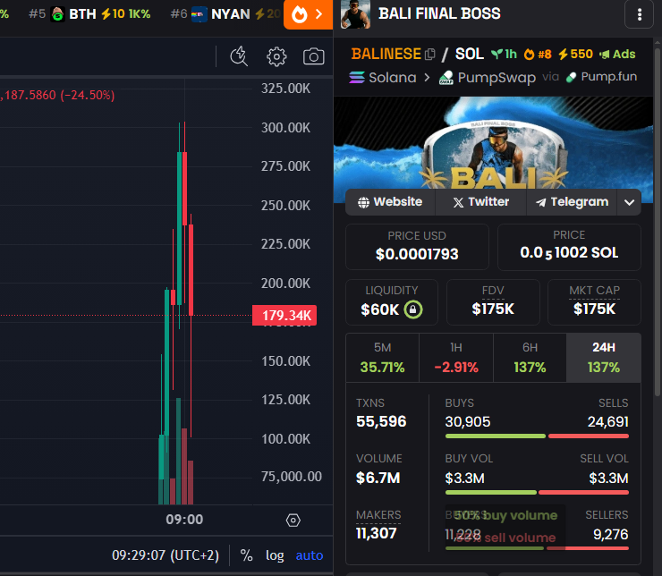
Task: Click the buyers versus sellers bar
Action: coord(537,548)
